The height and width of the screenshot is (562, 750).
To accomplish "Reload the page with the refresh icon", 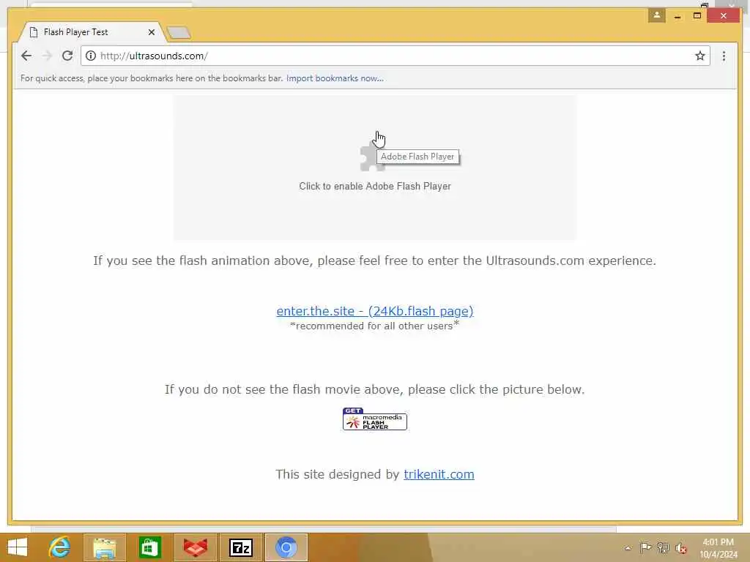I will click(67, 56).
